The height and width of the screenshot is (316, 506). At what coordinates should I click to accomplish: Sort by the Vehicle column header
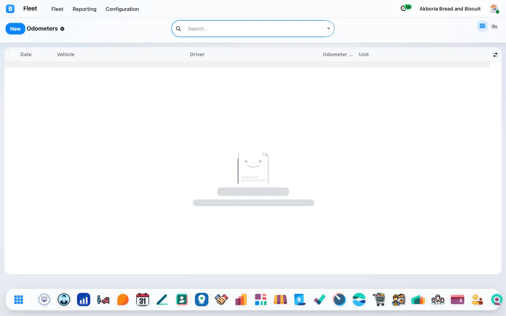coord(66,54)
